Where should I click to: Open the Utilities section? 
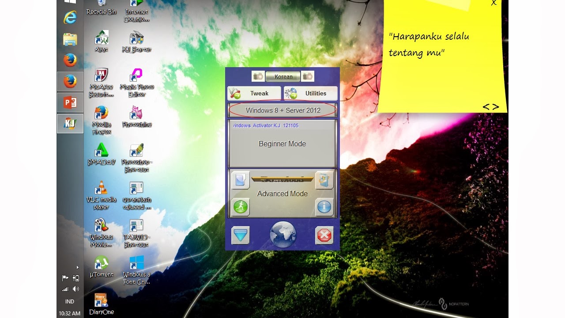coord(311,93)
